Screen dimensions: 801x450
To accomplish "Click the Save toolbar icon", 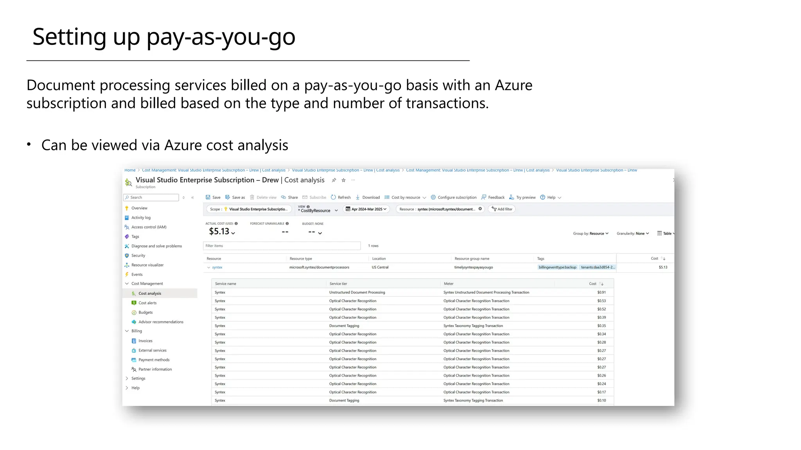I will [208, 197].
